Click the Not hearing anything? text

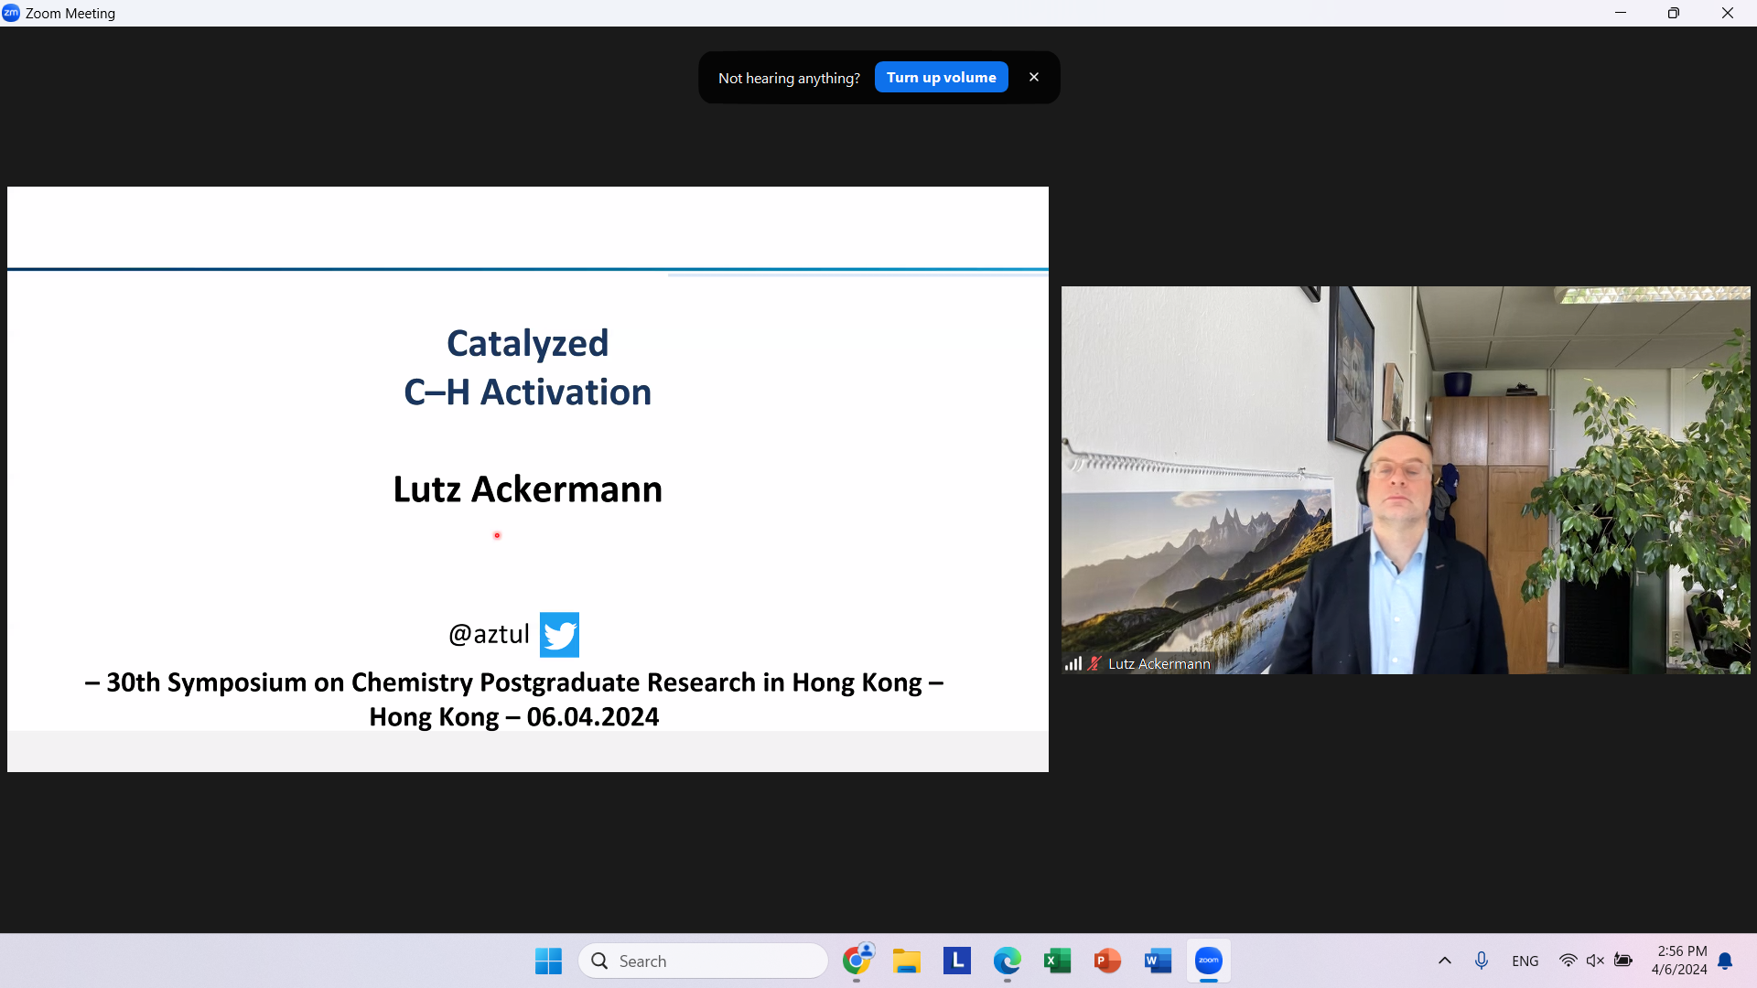(x=789, y=79)
